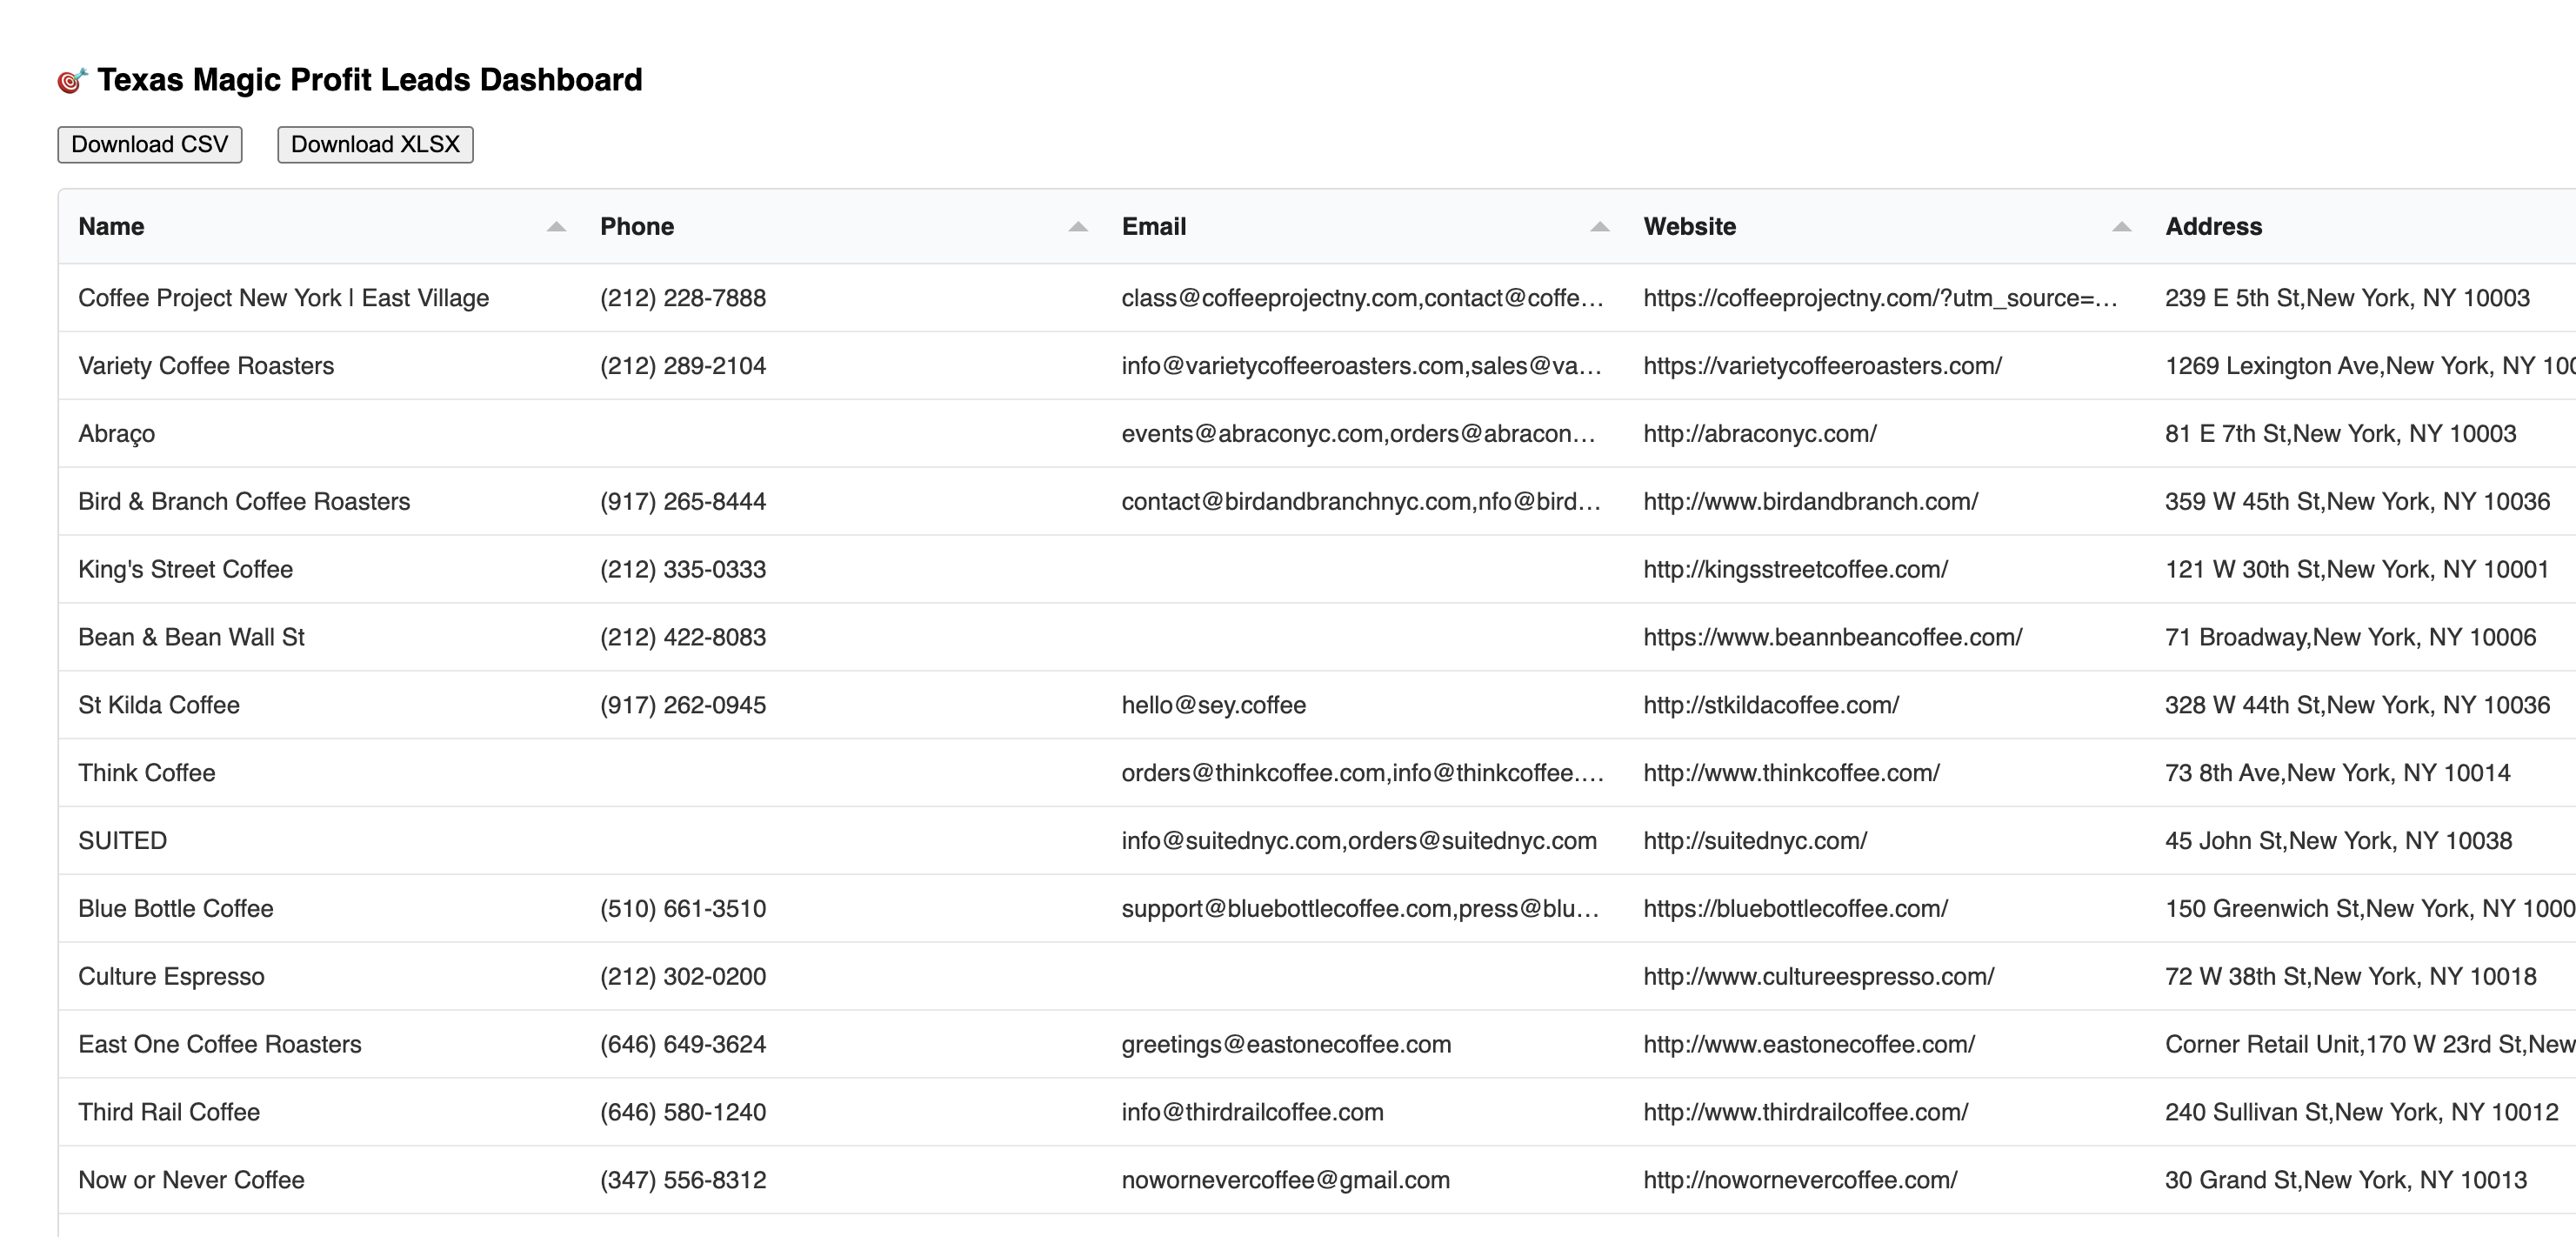Sort by Email column arrow
This screenshot has height=1237, width=2576.
pyautogui.click(x=1600, y=227)
